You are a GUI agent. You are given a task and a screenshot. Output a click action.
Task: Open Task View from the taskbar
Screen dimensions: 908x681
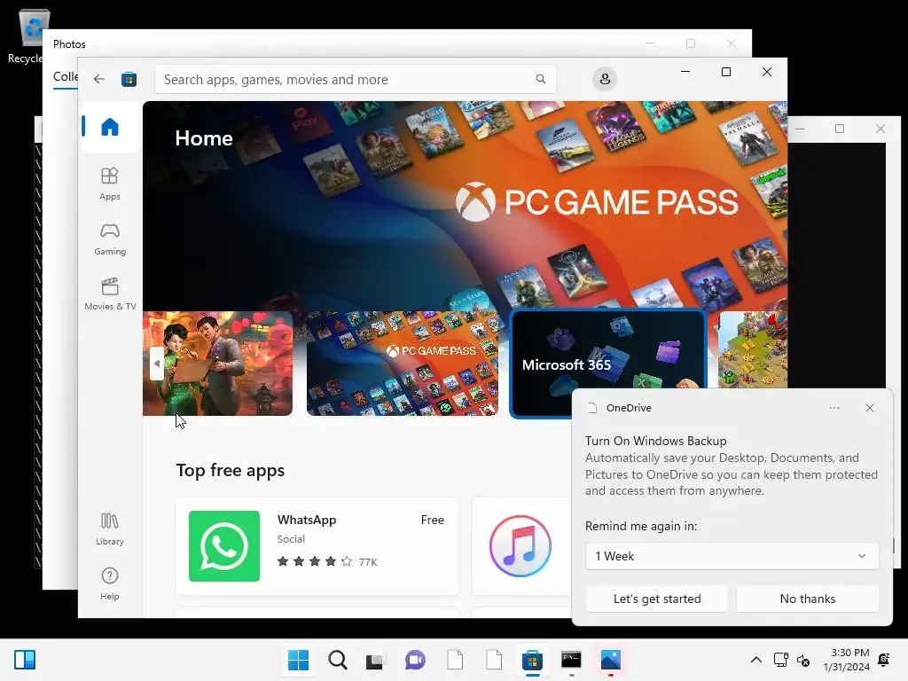[x=375, y=660]
